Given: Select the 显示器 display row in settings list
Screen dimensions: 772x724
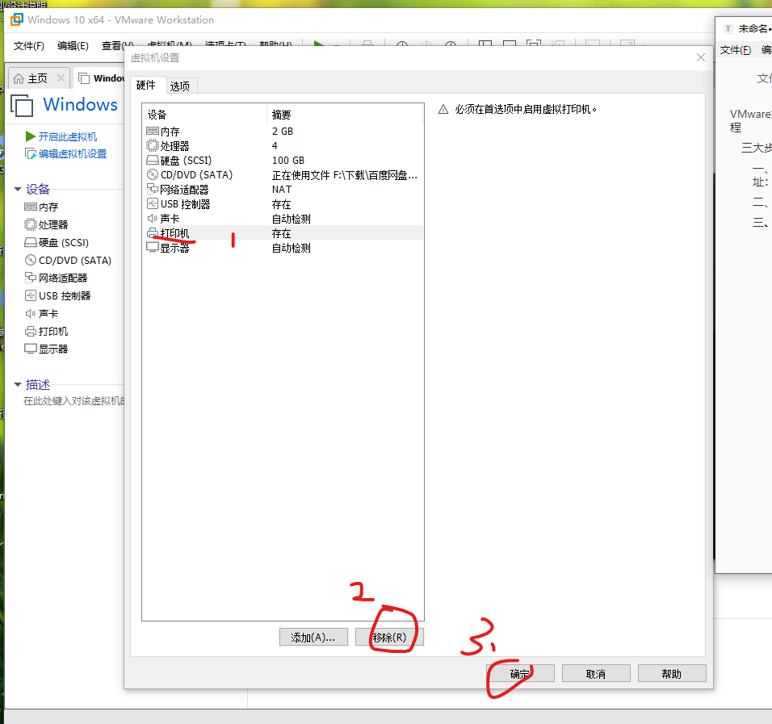Looking at the screenshot, I should tap(283, 248).
